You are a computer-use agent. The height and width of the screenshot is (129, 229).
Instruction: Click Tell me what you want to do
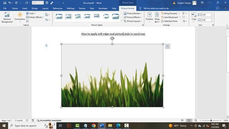click(156, 8)
